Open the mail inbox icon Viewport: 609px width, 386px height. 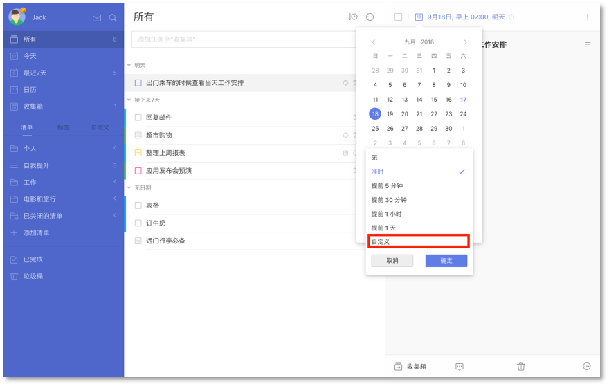[97, 18]
